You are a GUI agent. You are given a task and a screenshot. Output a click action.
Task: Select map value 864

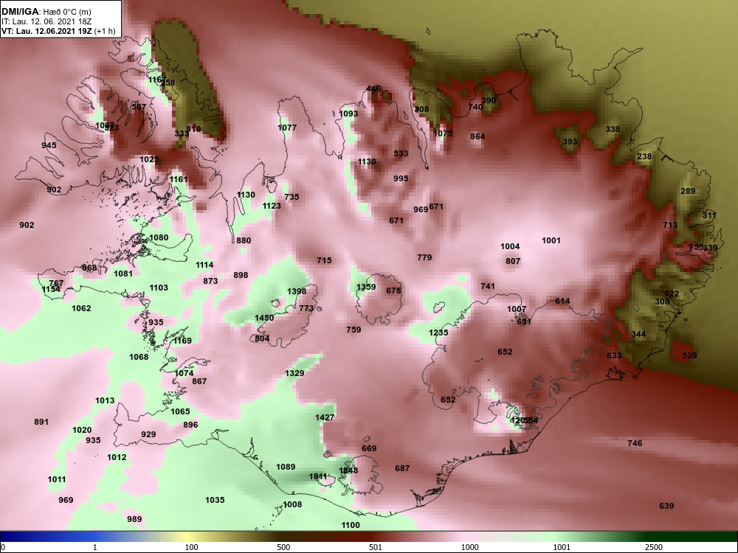click(x=477, y=136)
